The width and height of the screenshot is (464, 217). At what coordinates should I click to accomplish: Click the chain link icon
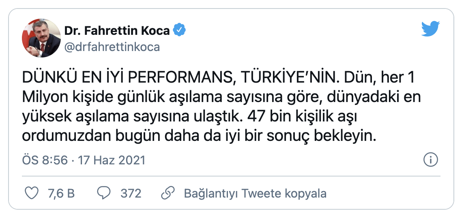point(167,193)
